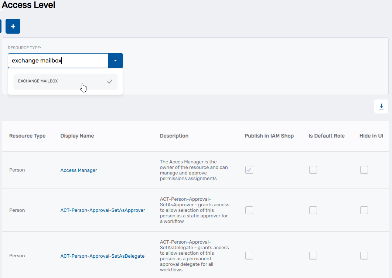The height and width of the screenshot is (278, 392).
Task: Enable Publish in IAM Shop for ACT-Person-Approval-SetAsApprover
Action: [x=249, y=210]
